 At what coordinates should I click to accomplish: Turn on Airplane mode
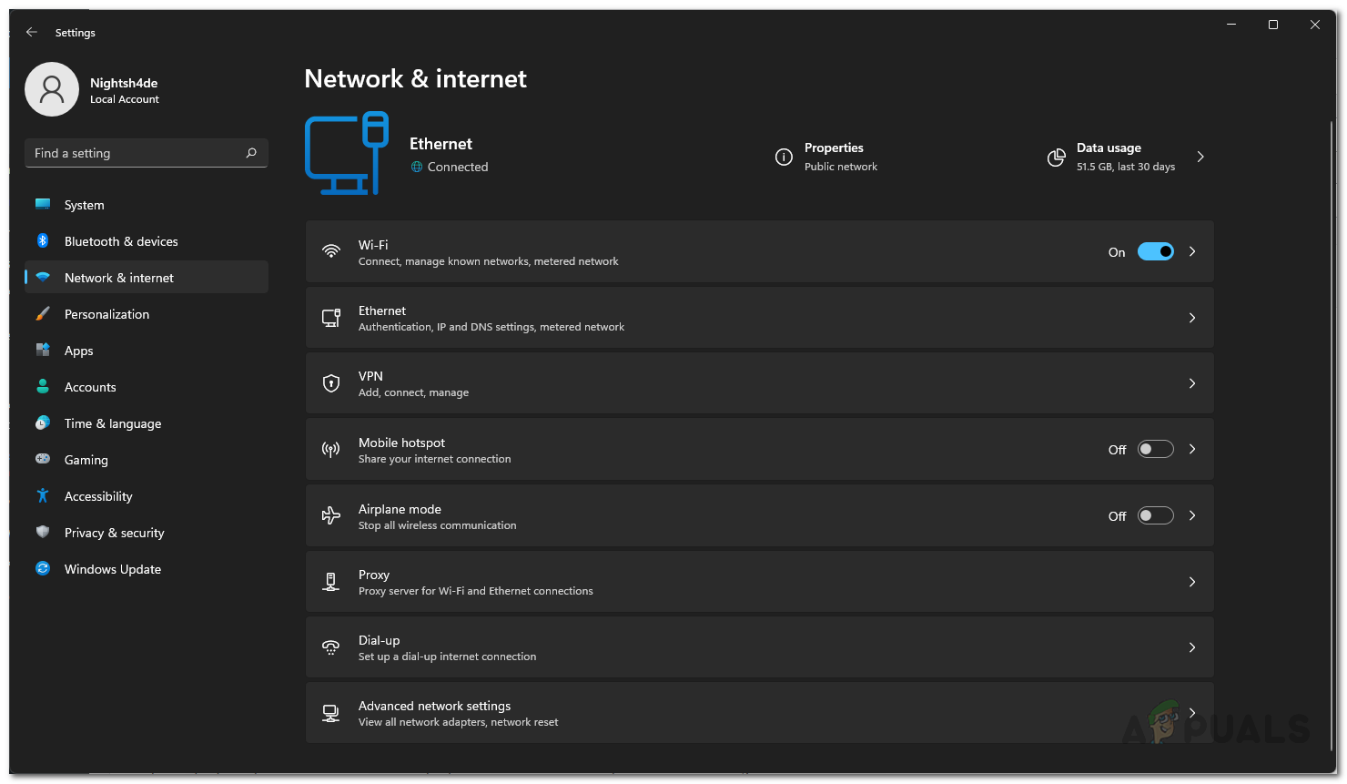[x=1155, y=514]
